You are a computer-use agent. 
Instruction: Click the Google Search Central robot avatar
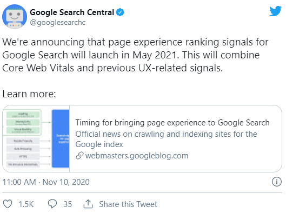(15, 17)
